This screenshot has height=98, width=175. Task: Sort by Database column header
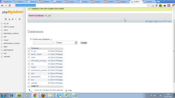[x=35, y=48]
